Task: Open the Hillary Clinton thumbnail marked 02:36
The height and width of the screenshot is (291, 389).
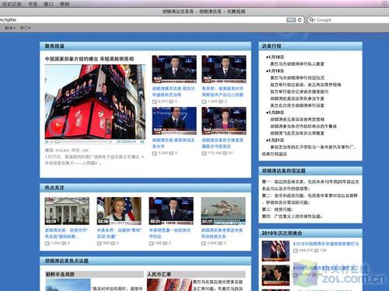Action: 119,211
